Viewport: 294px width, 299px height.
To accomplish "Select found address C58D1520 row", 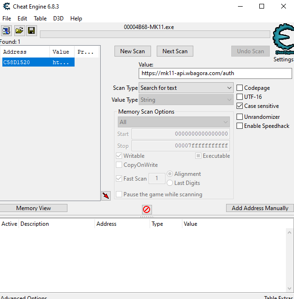I will pos(38,62).
